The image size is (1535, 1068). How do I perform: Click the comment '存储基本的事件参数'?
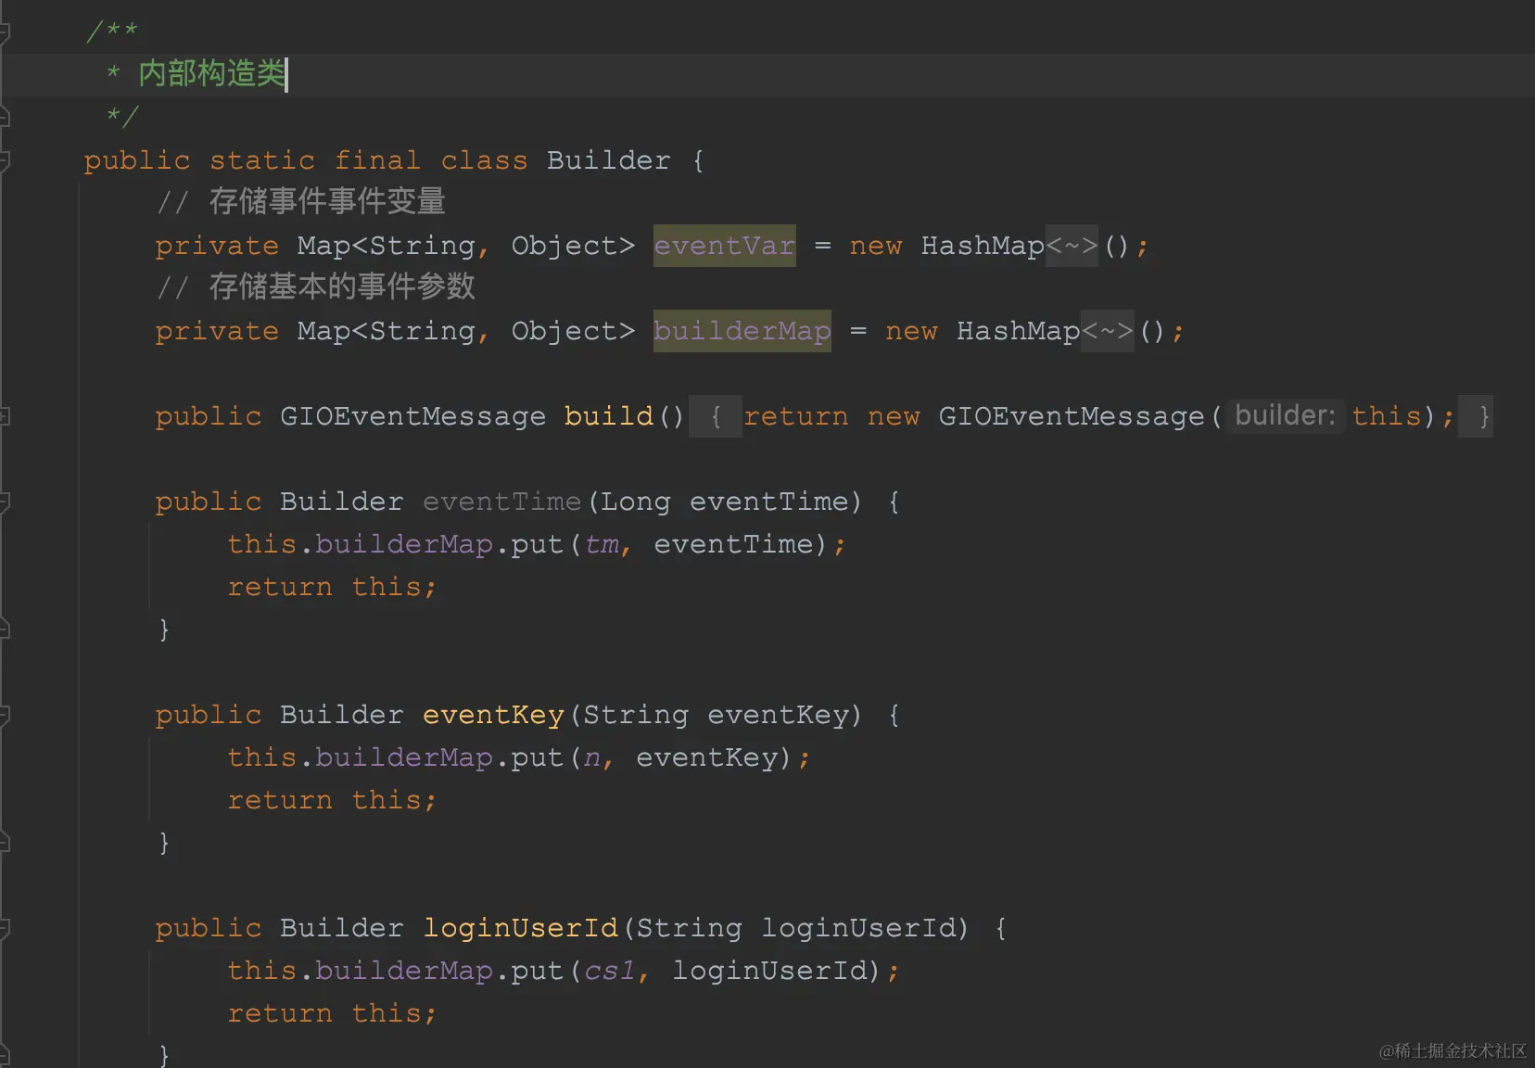tap(342, 286)
